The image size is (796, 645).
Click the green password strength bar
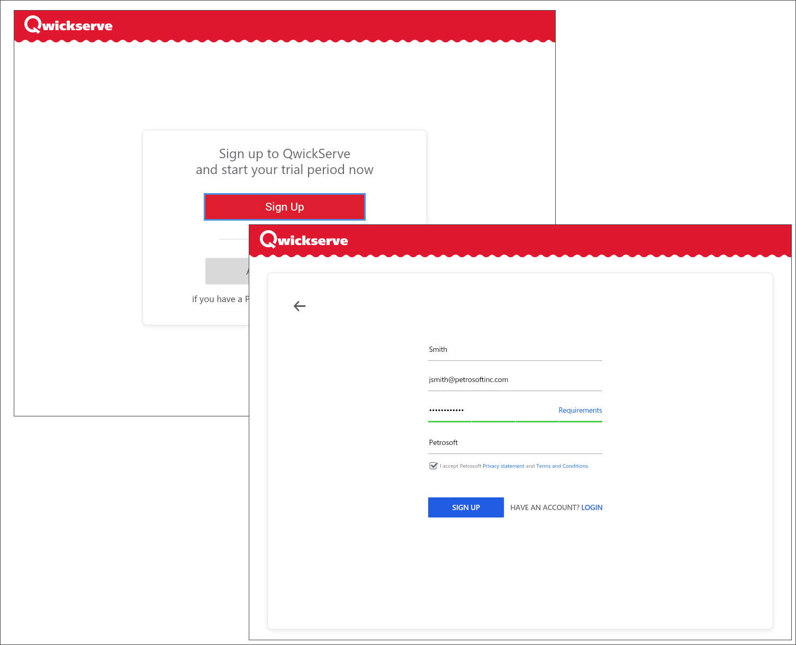[x=514, y=422]
